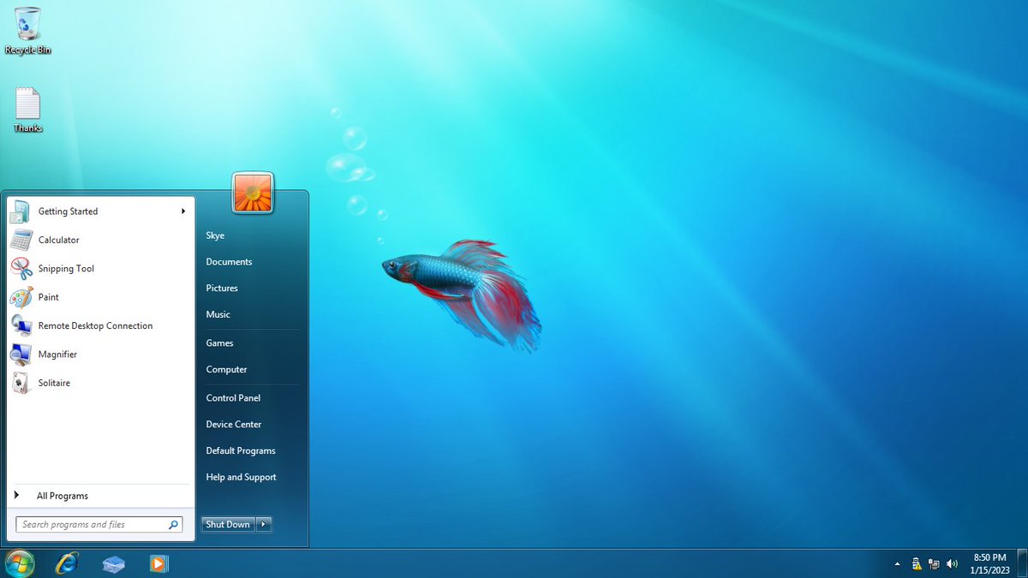The width and height of the screenshot is (1028, 578).
Task: Expand the All Programs list
Action: click(62, 495)
